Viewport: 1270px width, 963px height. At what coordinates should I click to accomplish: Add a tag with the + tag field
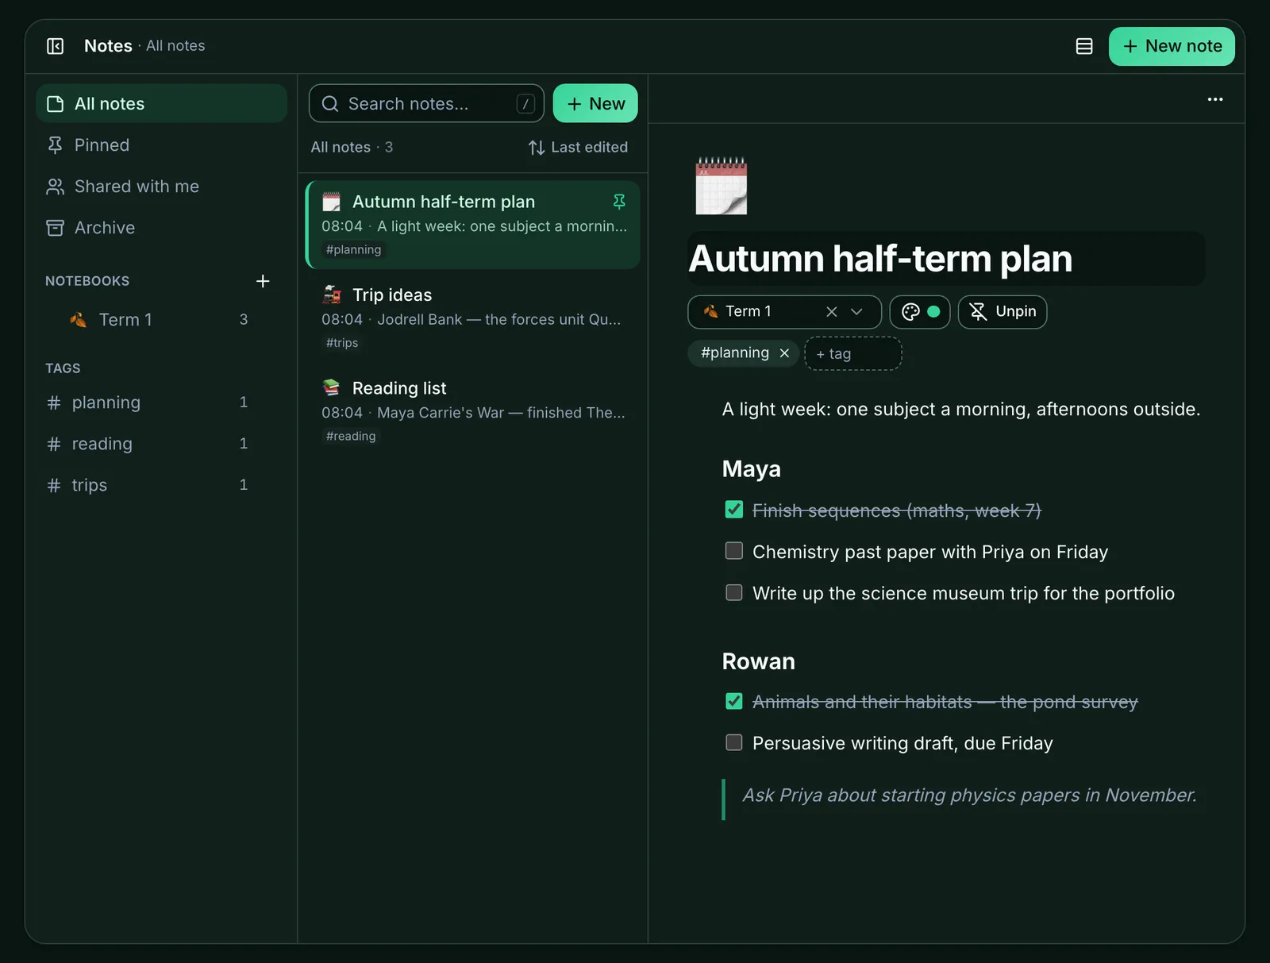pos(853,354)
